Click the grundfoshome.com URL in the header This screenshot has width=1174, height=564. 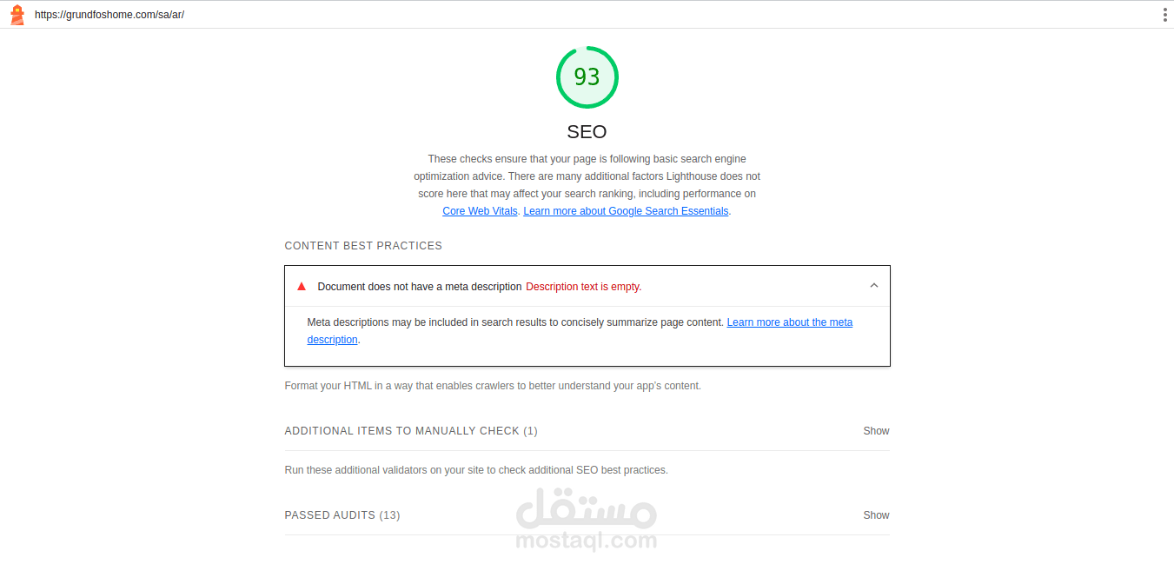point(109,15)
